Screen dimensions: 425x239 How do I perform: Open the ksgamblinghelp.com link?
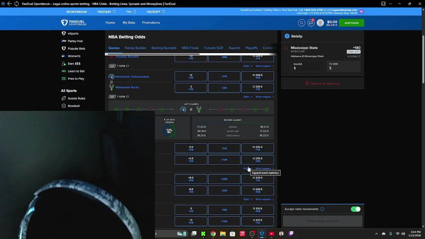[345, 10]
